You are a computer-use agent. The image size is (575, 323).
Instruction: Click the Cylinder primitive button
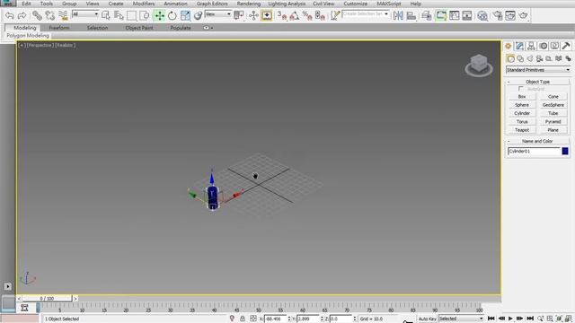coord(522,113)
